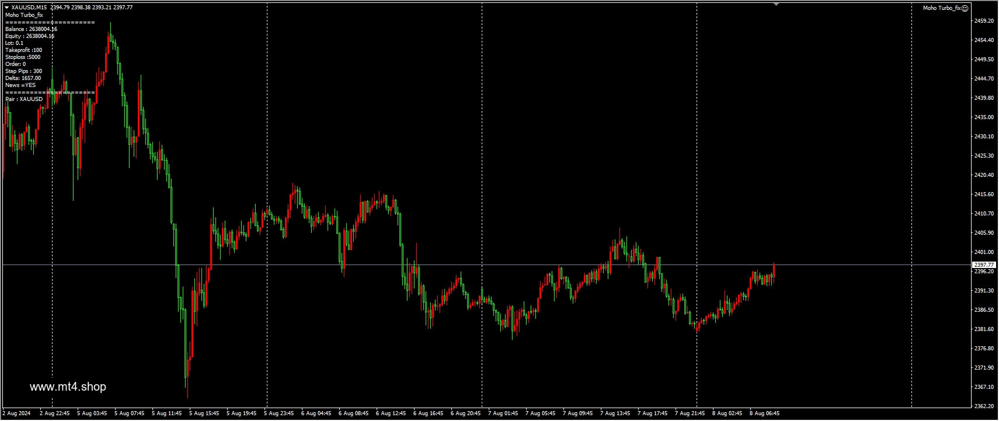Click price level 2376.80 on the price scale
Screen dimensions: 999x421
[984, 349]
